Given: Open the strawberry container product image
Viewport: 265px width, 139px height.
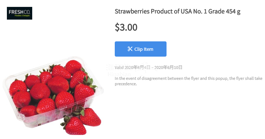Looking at the screenshot, I should 53,95.
